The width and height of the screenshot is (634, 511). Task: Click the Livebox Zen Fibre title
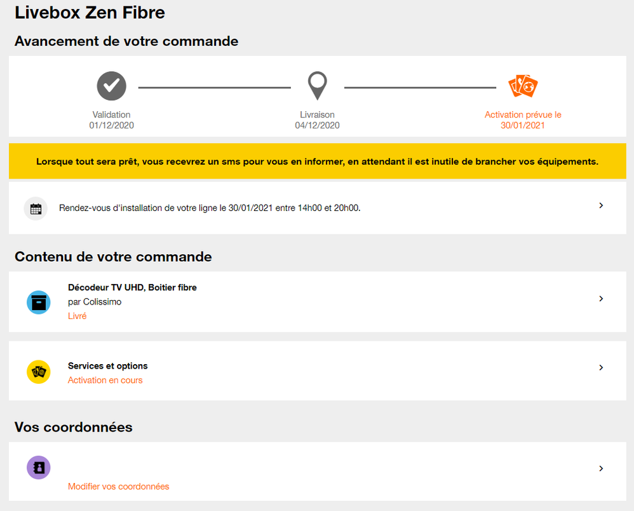click(89, 13)
